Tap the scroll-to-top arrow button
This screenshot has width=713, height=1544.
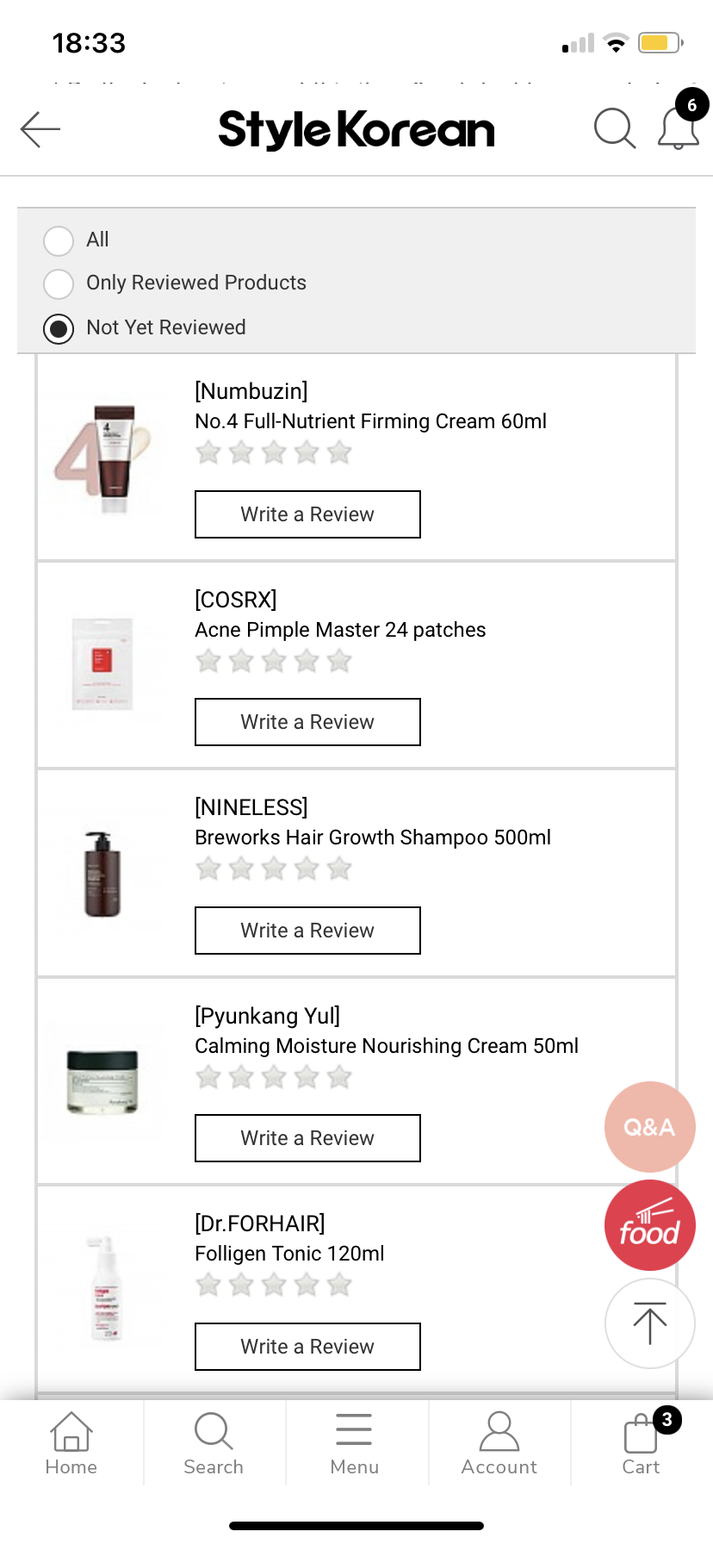(649, 1323)
